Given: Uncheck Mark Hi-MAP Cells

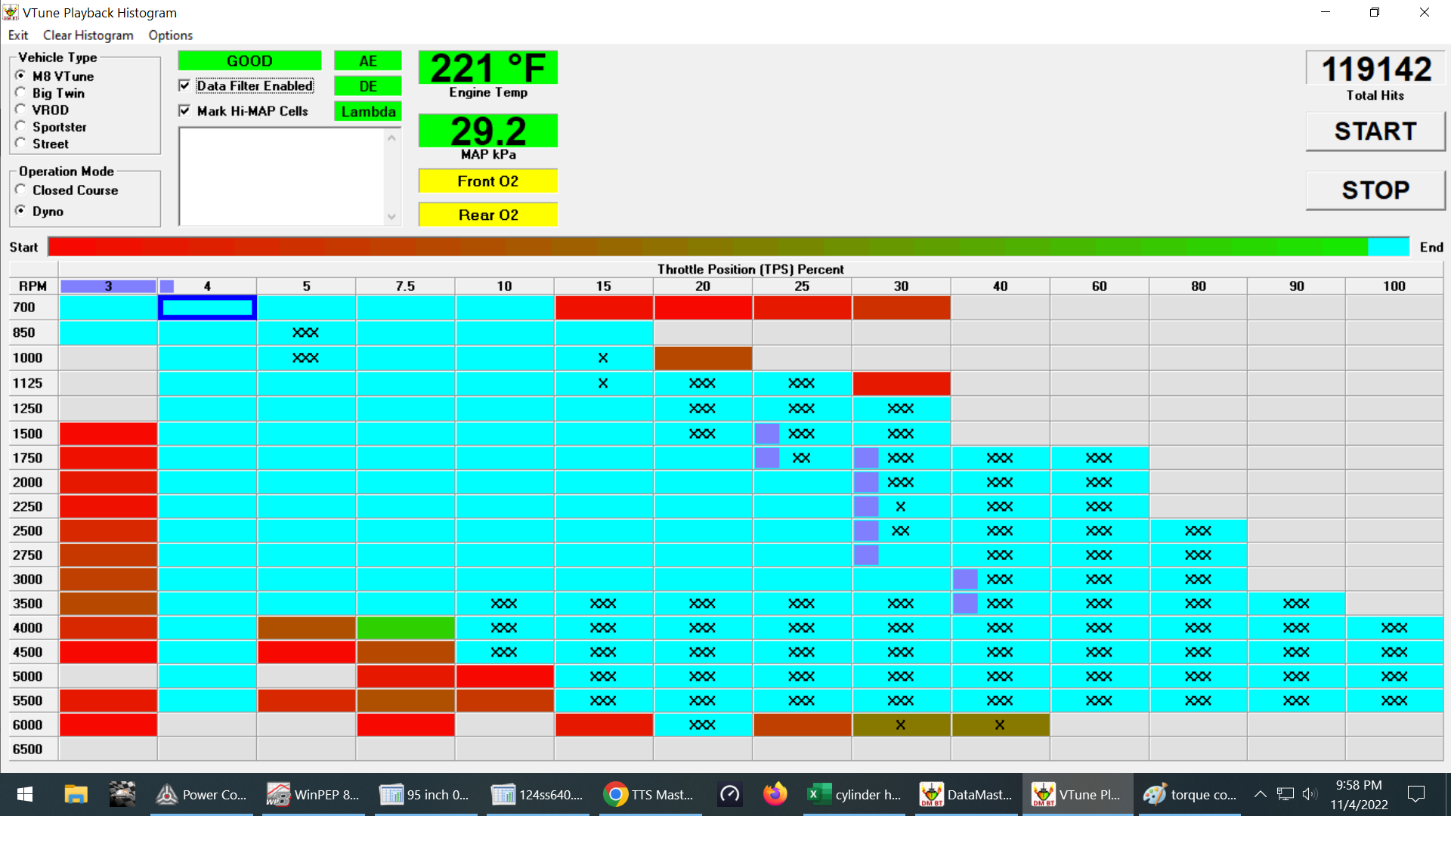Looking at the screenshot, I should pyautogui.click(x=184, y=110).
